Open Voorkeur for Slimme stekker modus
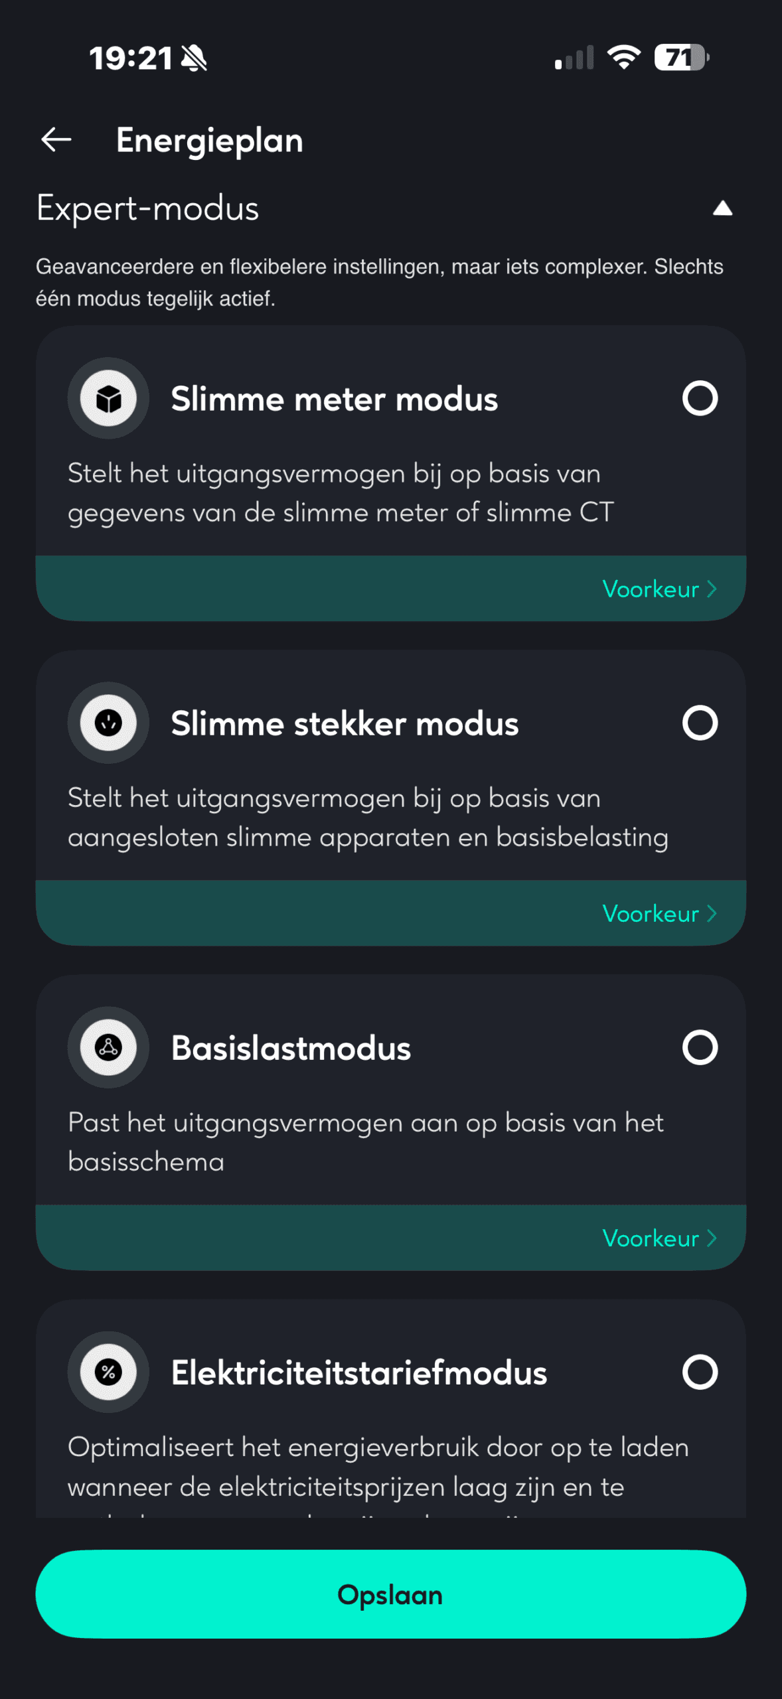Image resolution: width=782 pixels, height=1699 pixels. pos(659,913)
